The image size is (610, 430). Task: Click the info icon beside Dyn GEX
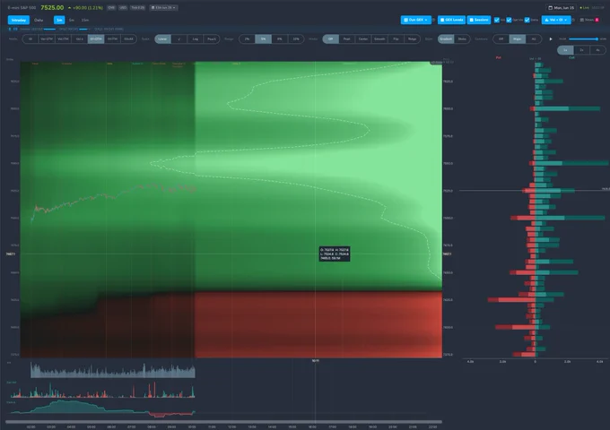[433, 20]
